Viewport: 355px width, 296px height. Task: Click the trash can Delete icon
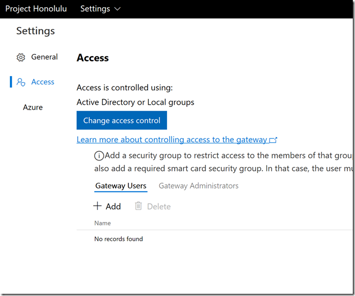point(138,206)
